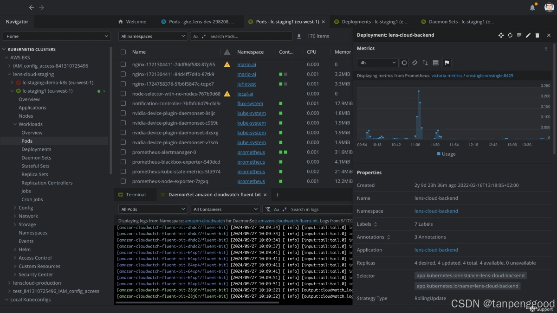The width and height of the screenshot is (557, 313).
Task: Click the edit pencil icon for deployment
Action: 528,35
